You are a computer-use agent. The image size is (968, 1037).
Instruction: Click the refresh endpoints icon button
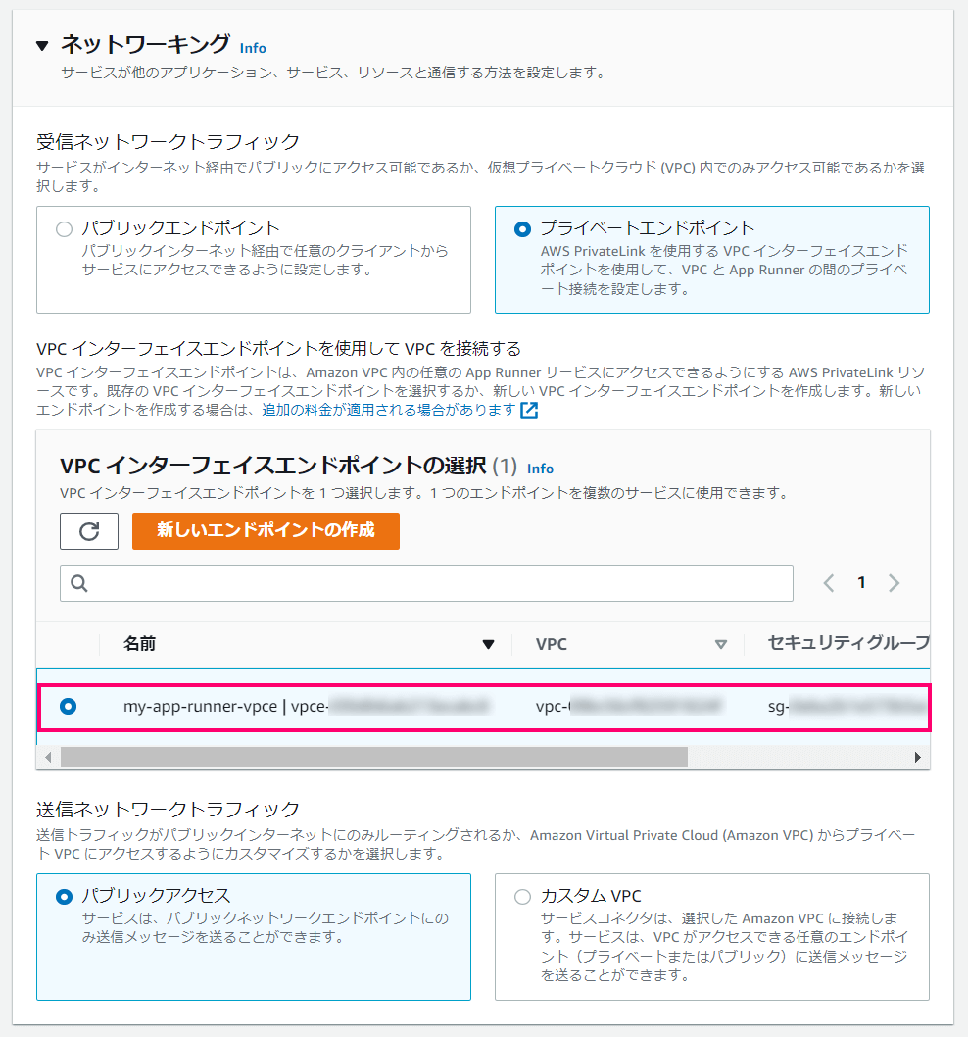pyautogui.click(x=89, y=531)
